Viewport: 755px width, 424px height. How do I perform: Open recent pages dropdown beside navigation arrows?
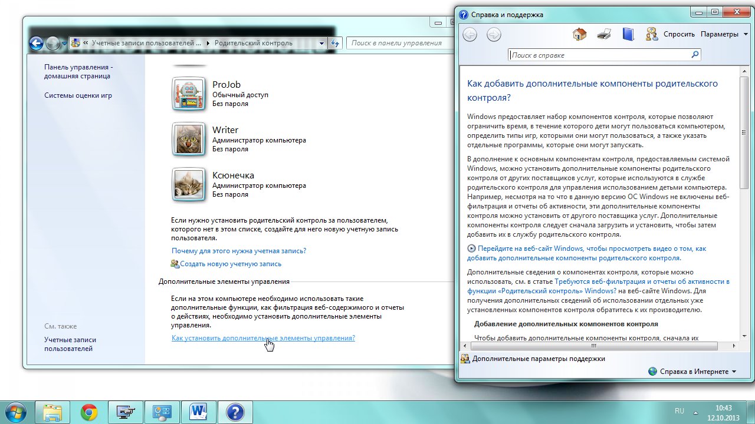(x=64, y=44)
